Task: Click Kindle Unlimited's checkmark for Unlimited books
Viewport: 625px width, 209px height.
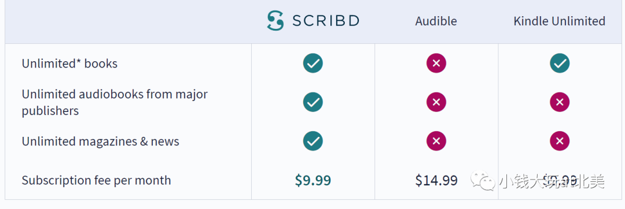Action: coord(560,63)
